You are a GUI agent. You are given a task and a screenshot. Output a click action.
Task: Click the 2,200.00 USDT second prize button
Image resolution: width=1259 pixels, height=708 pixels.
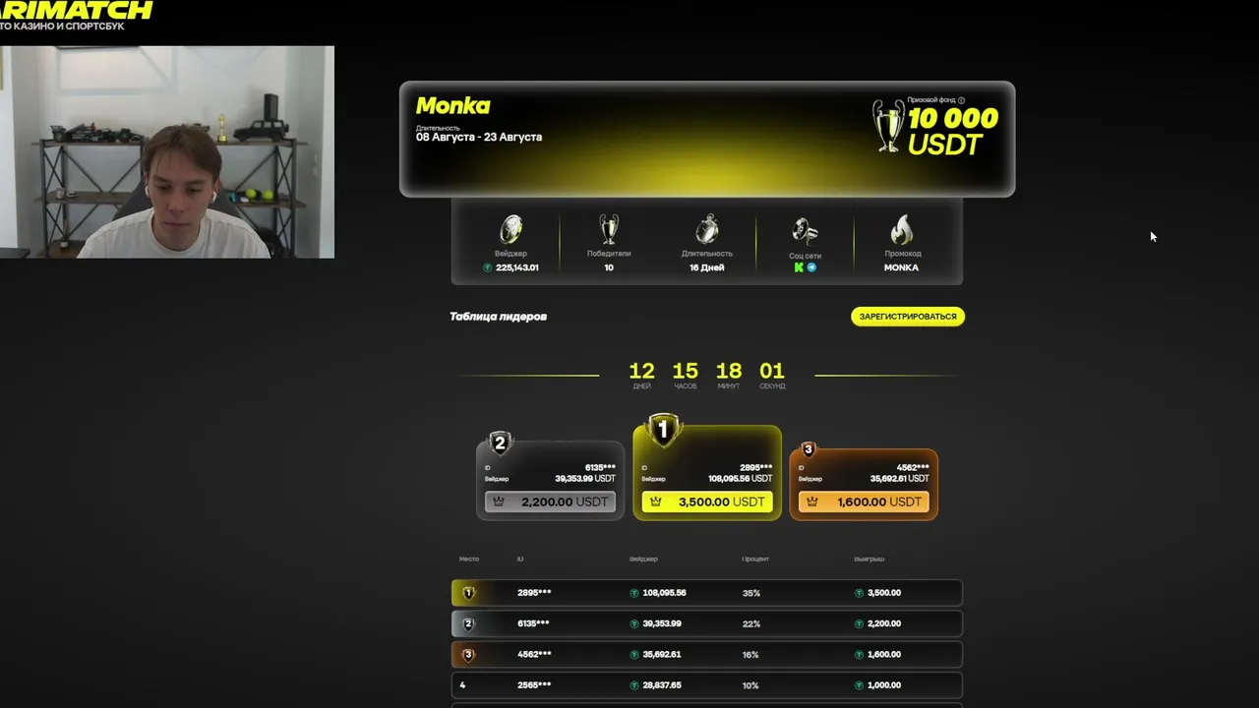click(x=551, y=501)
